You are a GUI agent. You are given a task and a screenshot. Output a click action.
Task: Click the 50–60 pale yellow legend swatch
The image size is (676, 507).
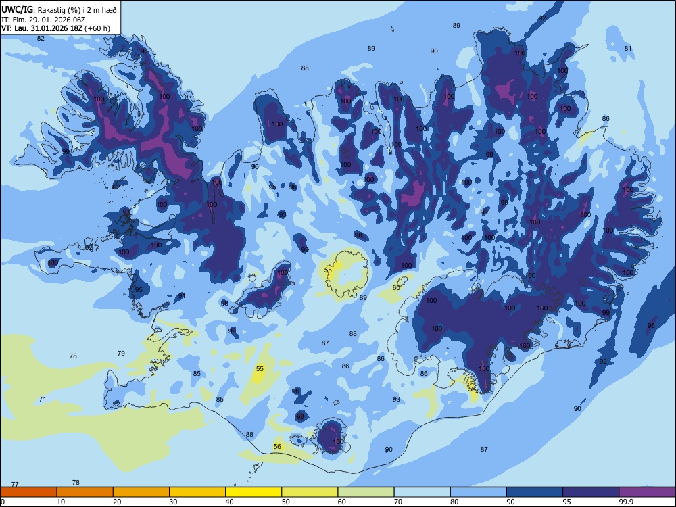(310, 492)
